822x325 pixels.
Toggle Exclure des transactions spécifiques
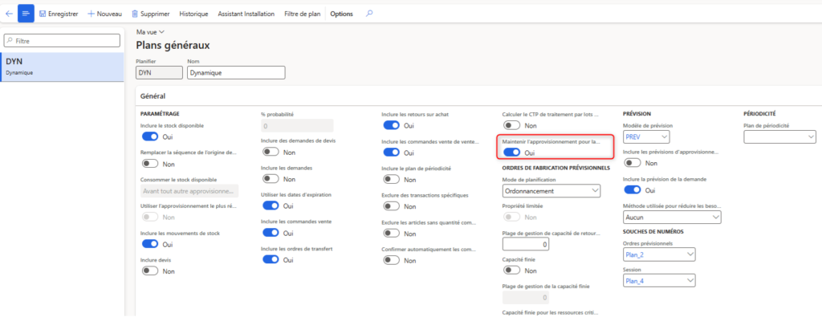point(392,206)
